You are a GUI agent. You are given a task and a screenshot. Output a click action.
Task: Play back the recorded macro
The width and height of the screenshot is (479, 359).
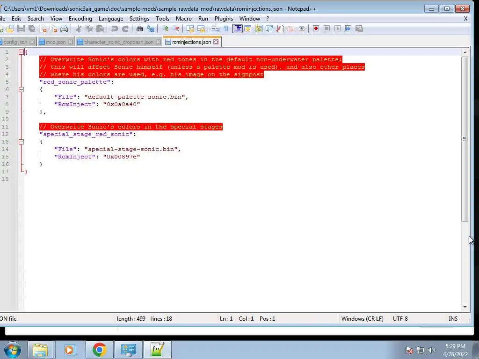pyautogui.click(x=338, y=29)
